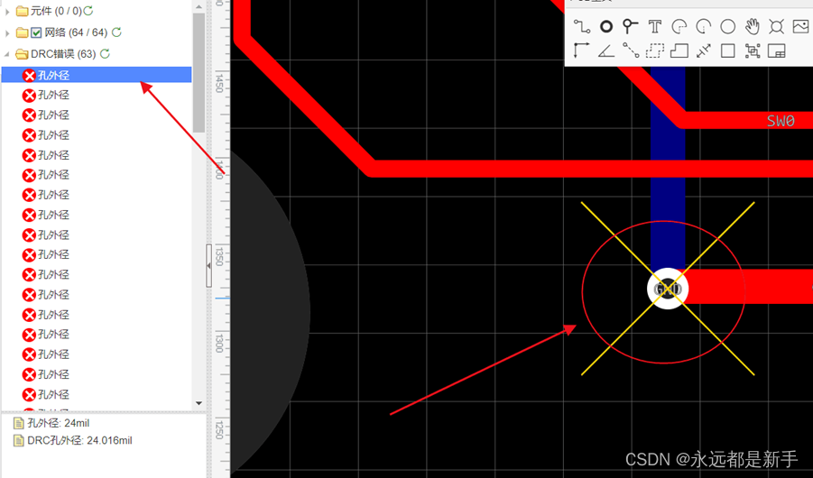
Task: Select the Text tool
Action: pyautogui.click(x=655, y=26)
